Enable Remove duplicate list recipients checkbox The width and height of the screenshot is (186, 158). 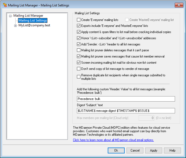tap(79, 77)
